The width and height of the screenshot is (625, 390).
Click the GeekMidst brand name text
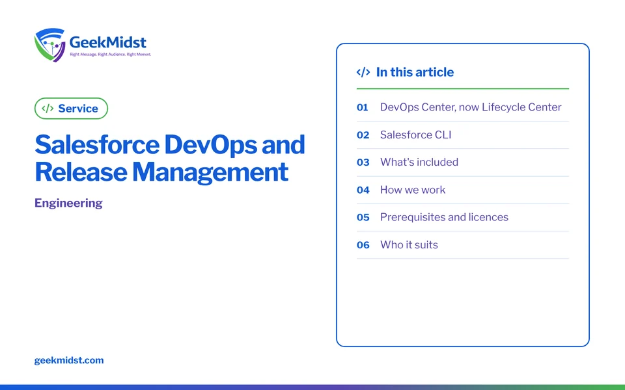click(107, 42)
